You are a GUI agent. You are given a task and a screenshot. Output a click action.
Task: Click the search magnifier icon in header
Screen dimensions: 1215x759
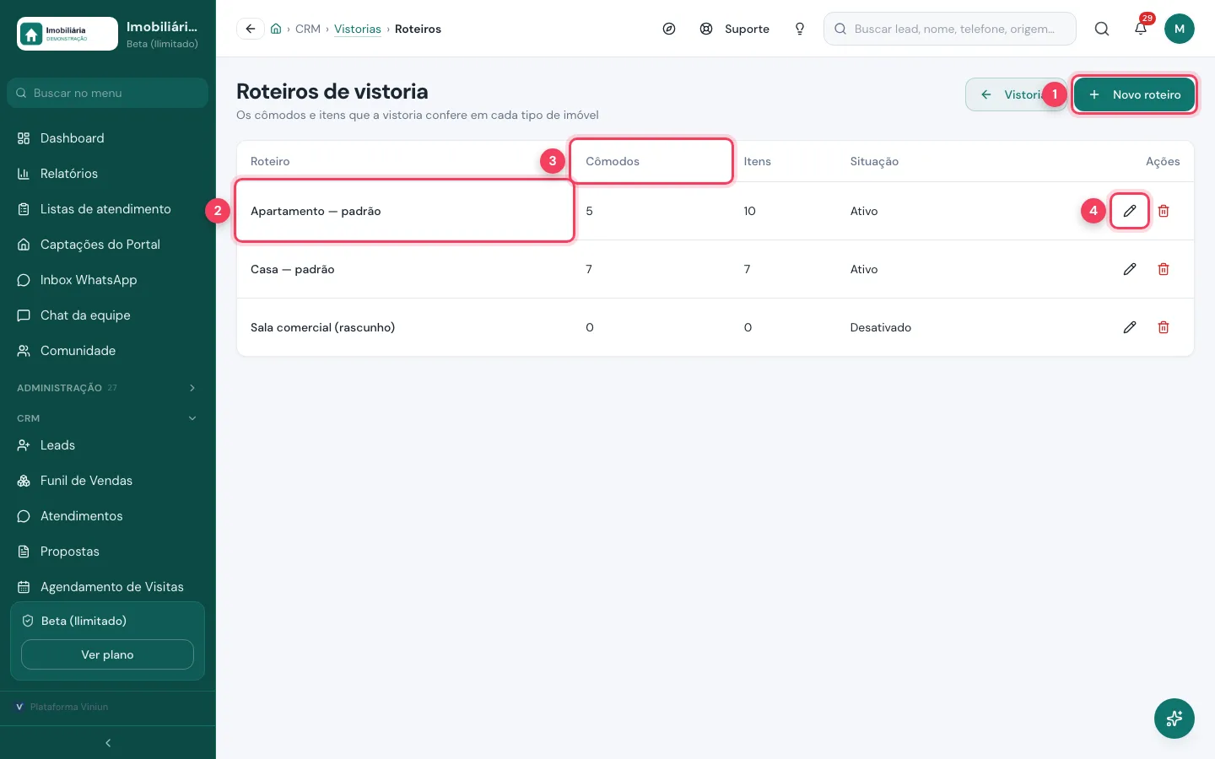click(x=1102, y=29)
